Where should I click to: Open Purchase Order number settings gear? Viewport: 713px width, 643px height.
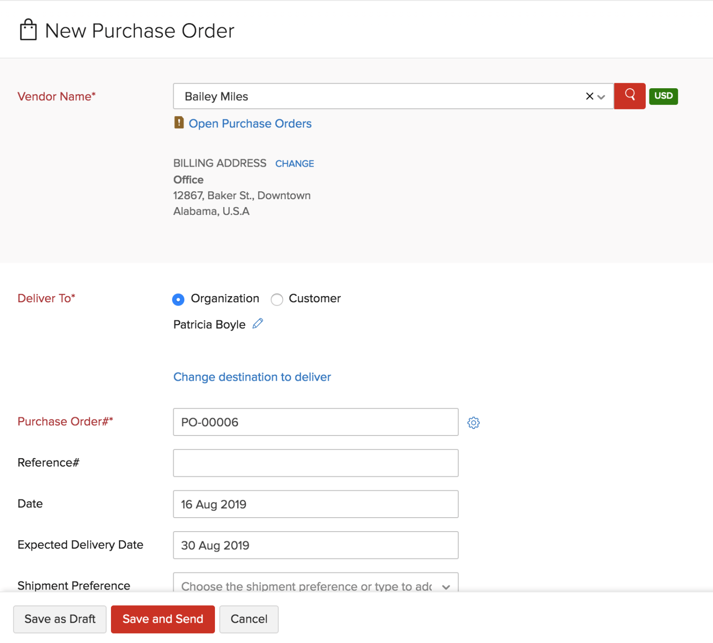coord(473,422)
